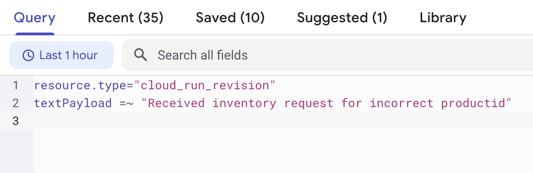Click the magnifying glass search icon
The image size is (533, 173).
(140, 55)
